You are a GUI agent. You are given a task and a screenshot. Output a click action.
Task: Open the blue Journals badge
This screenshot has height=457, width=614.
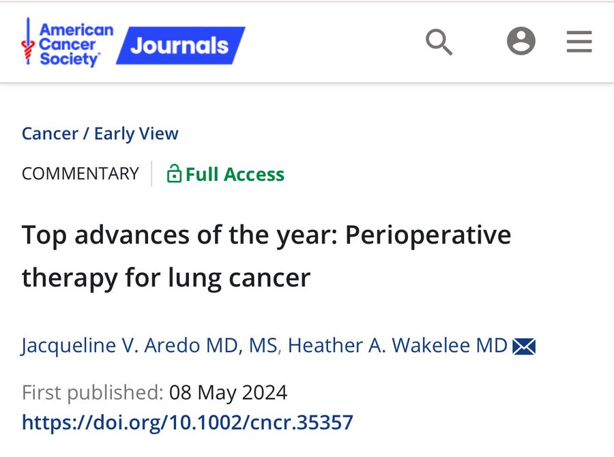click(x=181, y=46)
